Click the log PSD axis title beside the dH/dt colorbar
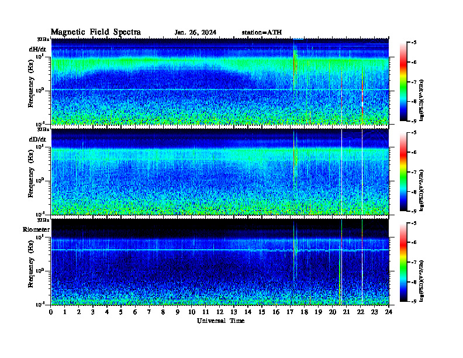Image resolution: width=463 pixels, height=358 pixels. (x=421, y=100)
